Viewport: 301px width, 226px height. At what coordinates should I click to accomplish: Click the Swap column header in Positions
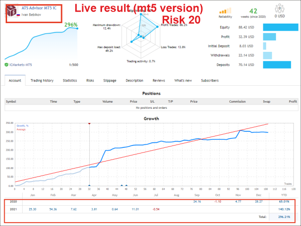coord(267,102)
